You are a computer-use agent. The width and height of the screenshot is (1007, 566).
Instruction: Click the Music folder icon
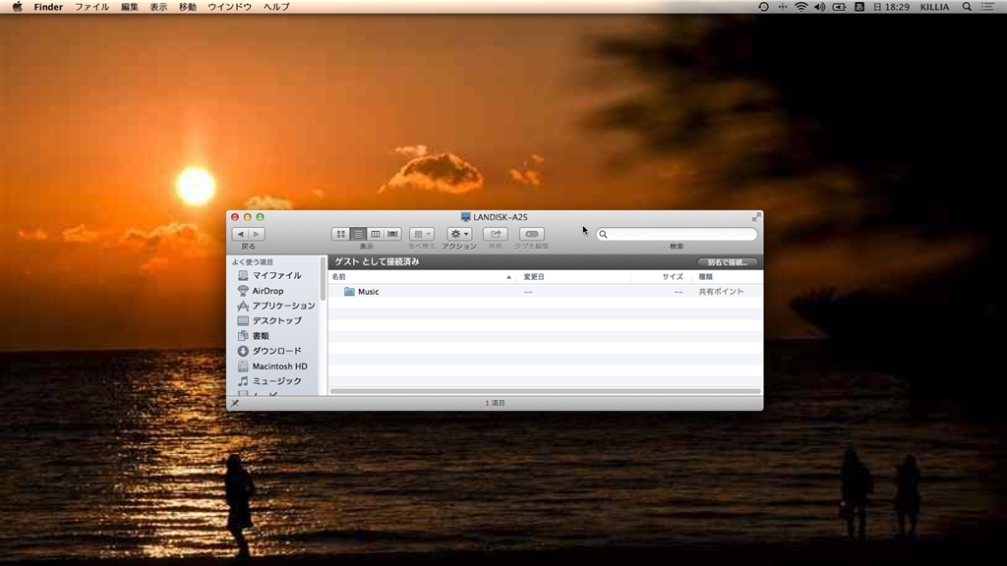click(349, 291)
